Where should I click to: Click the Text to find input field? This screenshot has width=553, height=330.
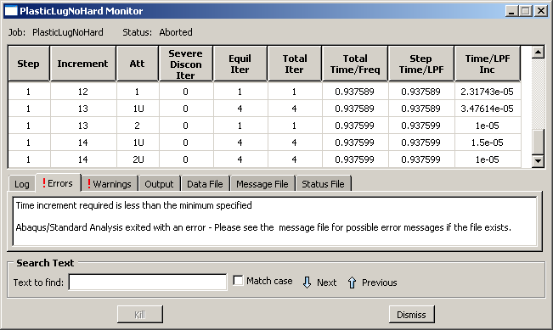click(x=148, y=282)
